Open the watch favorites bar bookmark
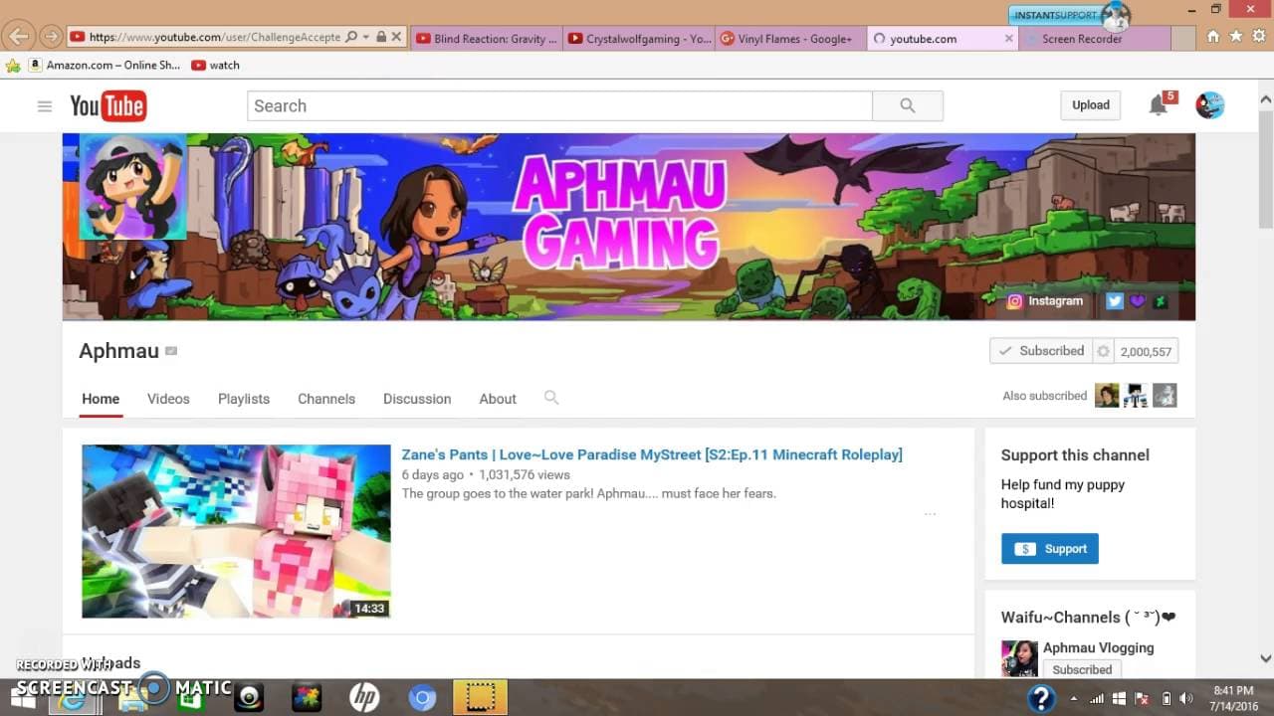The image size is (1274, 716). (215, 65)
